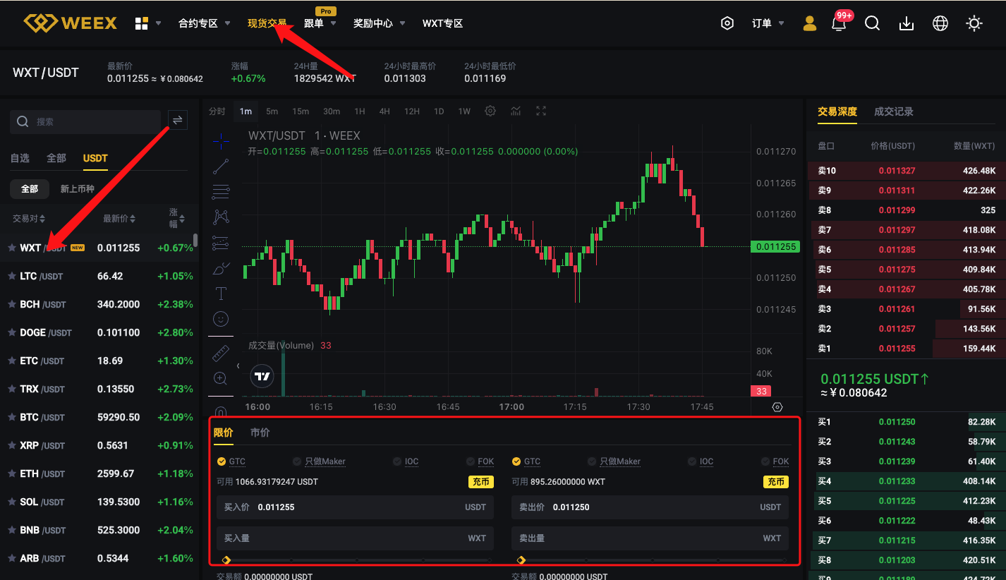Viewport: 1006px width, 580px height.
Task: Click the swap arrows button beside search
Action: coord(178,121)
